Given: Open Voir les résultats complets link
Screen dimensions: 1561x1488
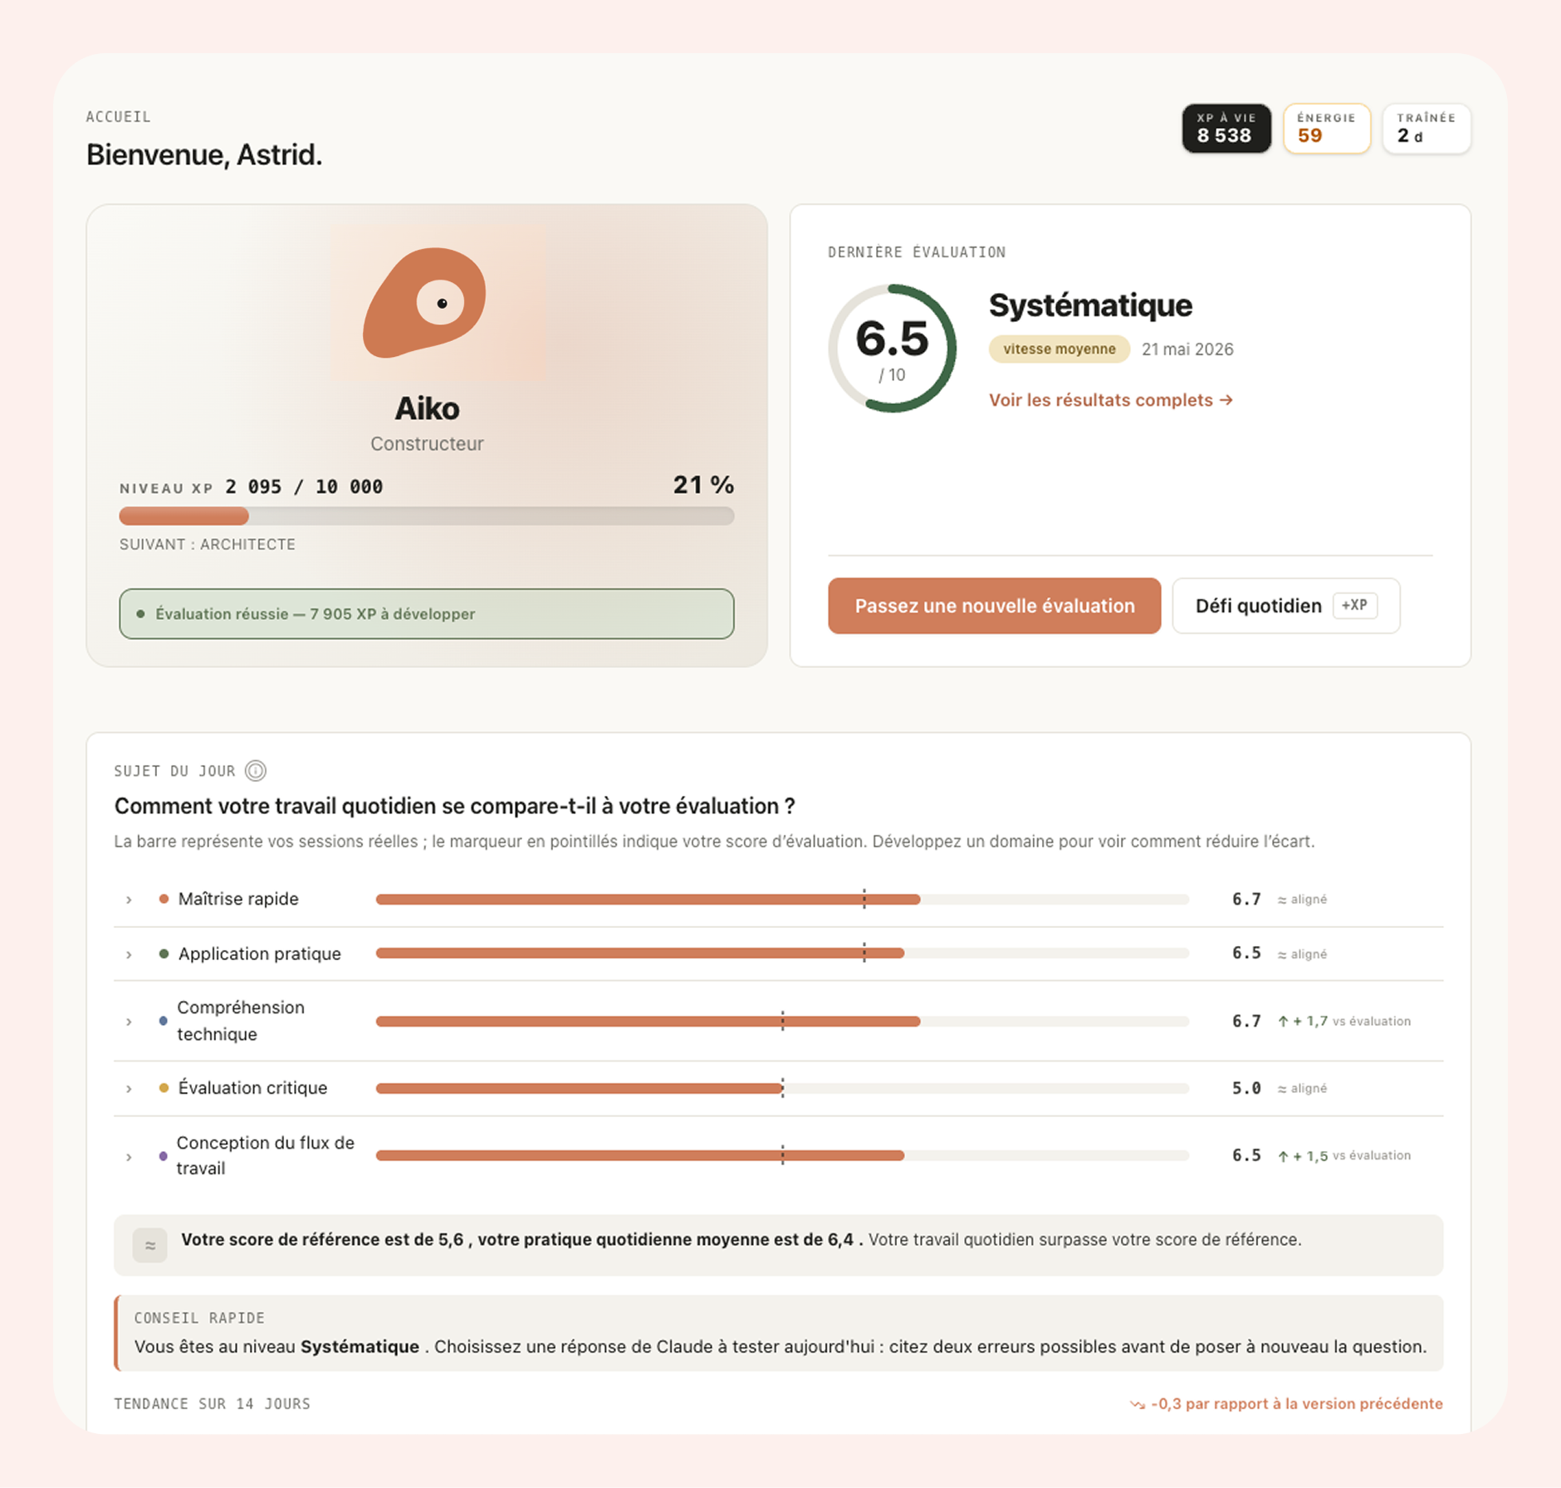Looking at the screenshot, I should pos(1110,400).
